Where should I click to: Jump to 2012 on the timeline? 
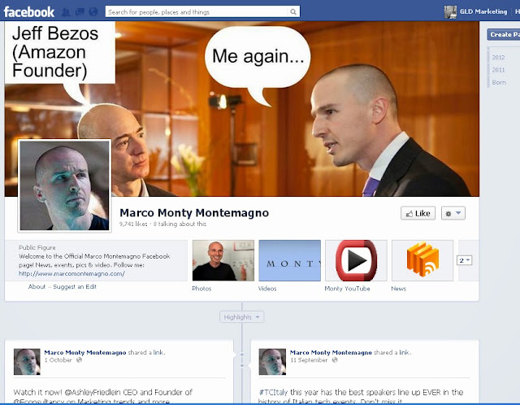(498, 58)
